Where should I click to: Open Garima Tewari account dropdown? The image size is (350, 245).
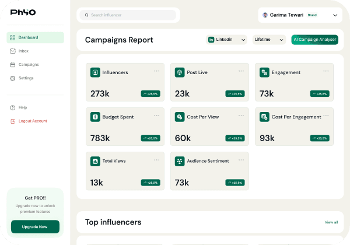[300, 15]
